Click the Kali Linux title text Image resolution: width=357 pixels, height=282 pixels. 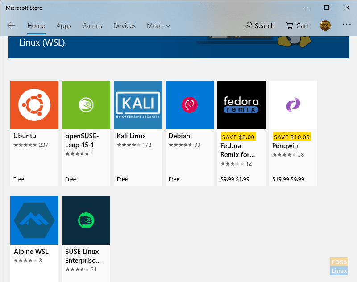point(131,136)
